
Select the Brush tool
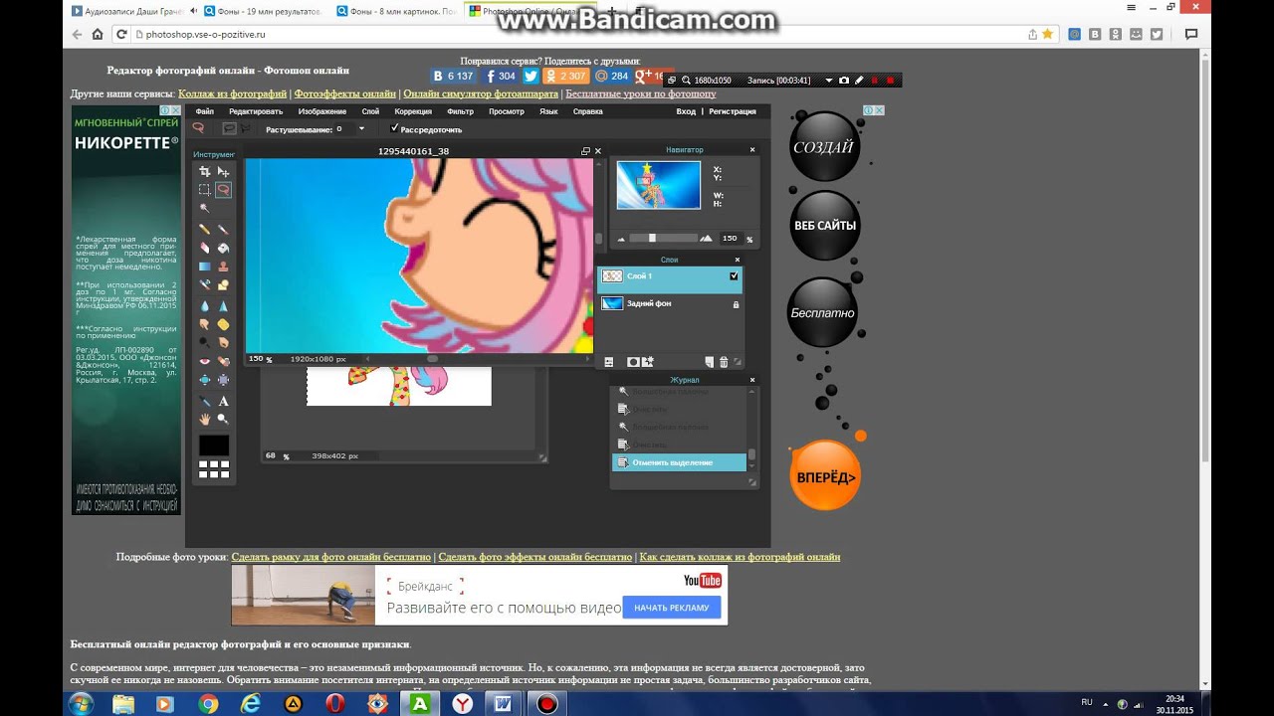tap(223, 230)
